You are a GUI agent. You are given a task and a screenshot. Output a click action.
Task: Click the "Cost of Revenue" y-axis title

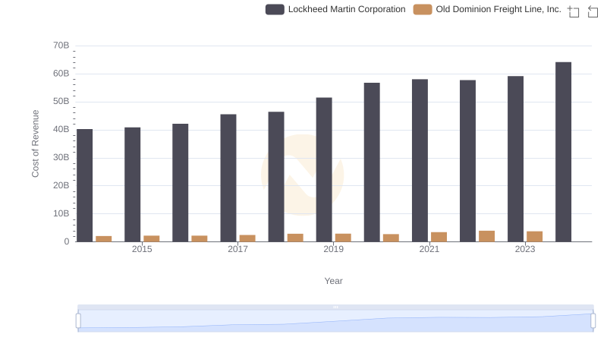coord(35,143)
